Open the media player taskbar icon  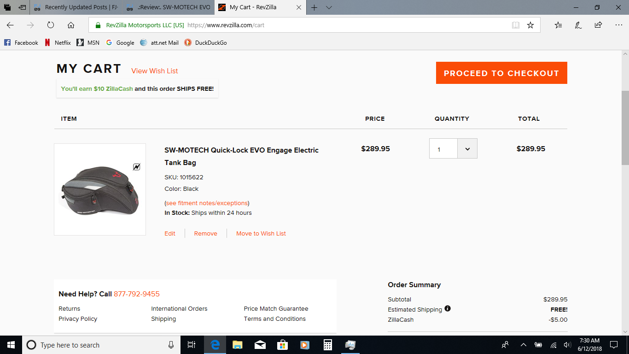tap(305, 345)
